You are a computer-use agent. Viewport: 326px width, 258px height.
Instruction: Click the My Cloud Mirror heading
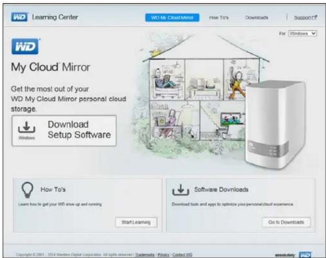[51, 67]
